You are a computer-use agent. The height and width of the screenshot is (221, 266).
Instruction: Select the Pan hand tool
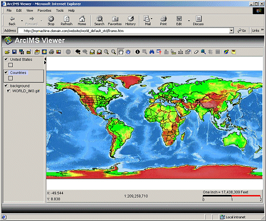(x=121, y=52)
